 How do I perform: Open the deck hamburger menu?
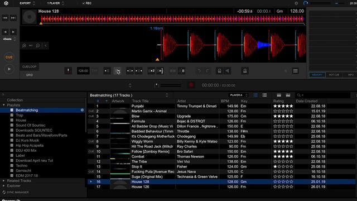pos(295,71)
